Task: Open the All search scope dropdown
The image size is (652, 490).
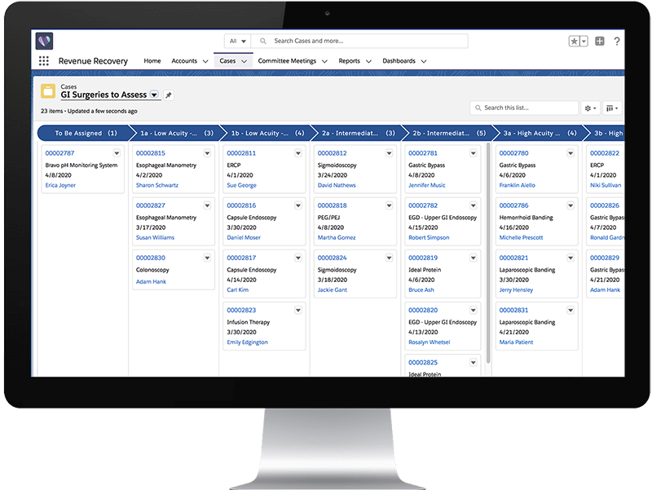Action: [x=237, y=41]
